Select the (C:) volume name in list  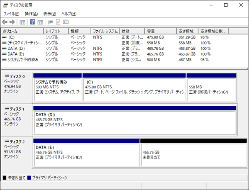tap(12, 37)
